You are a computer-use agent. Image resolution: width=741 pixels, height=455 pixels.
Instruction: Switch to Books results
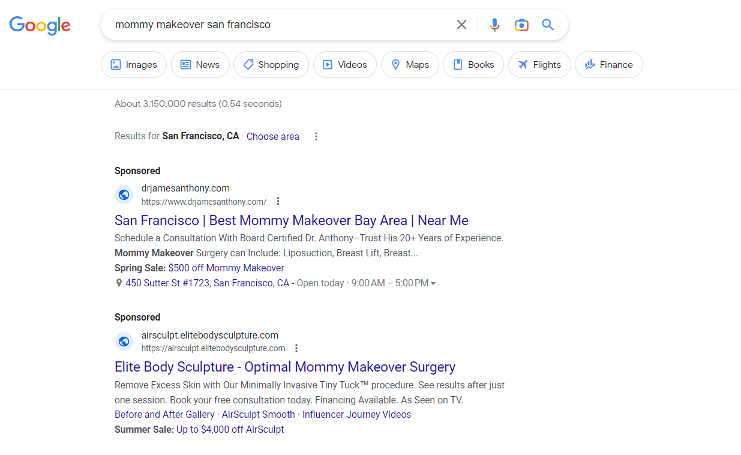[x=473, y=65]
